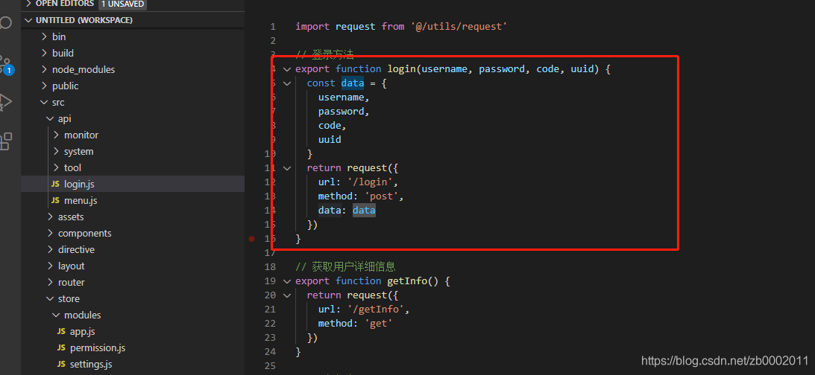Click the JS icon next to app.js
The width and height of the screenshot is (815, 375).
61,332
